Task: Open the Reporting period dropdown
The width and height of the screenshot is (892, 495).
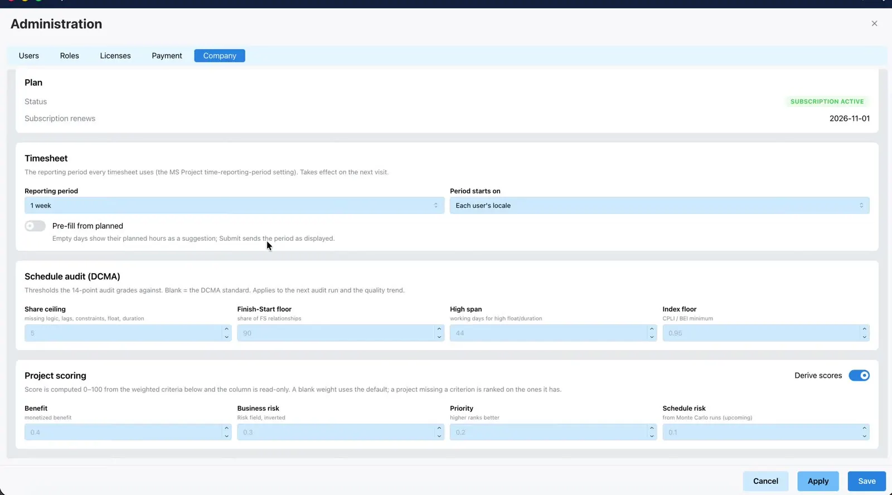Action: (234, 205)
